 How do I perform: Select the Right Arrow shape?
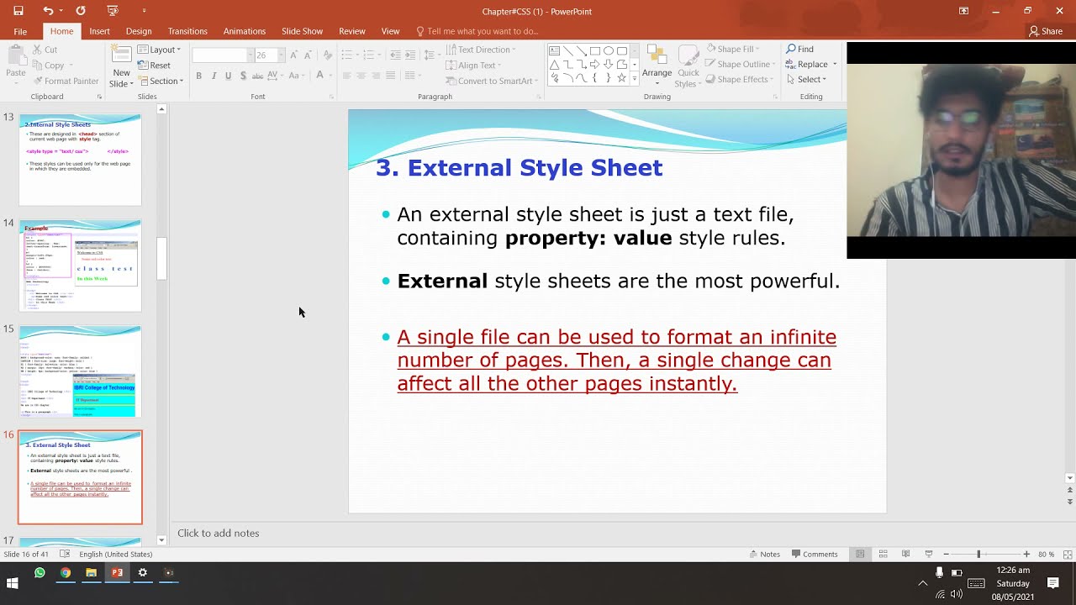click(594, 64)
